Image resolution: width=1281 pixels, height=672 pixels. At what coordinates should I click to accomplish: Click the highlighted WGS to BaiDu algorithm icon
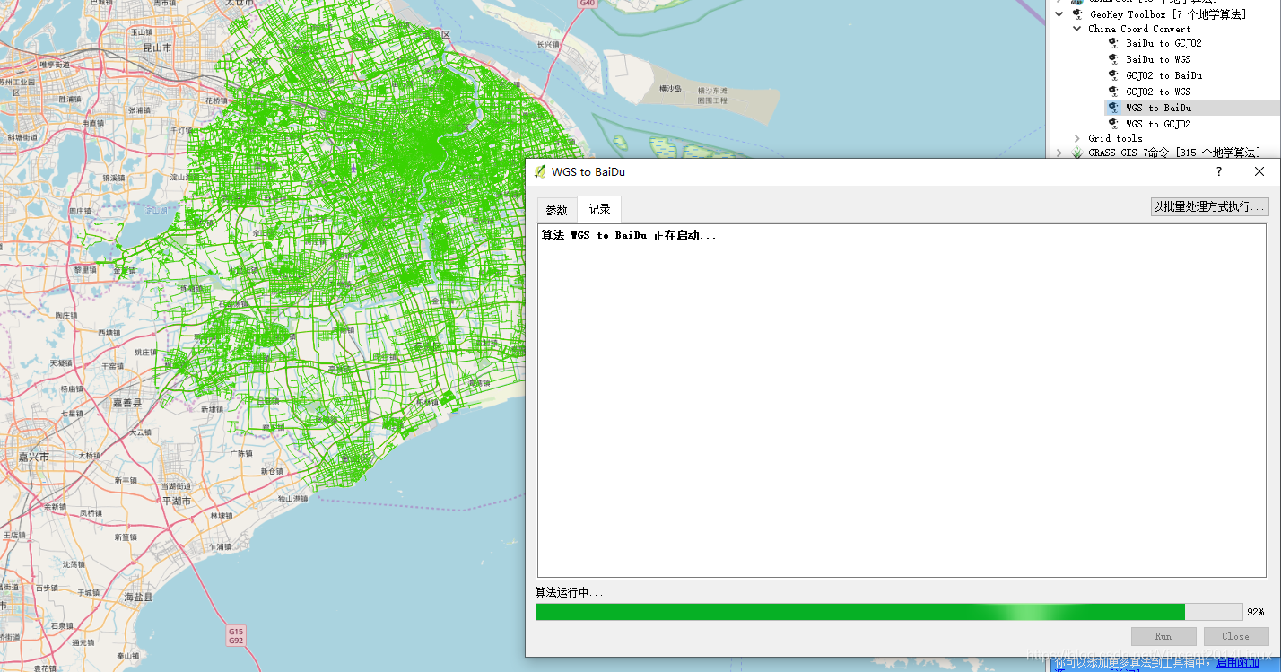point(1113,108)
